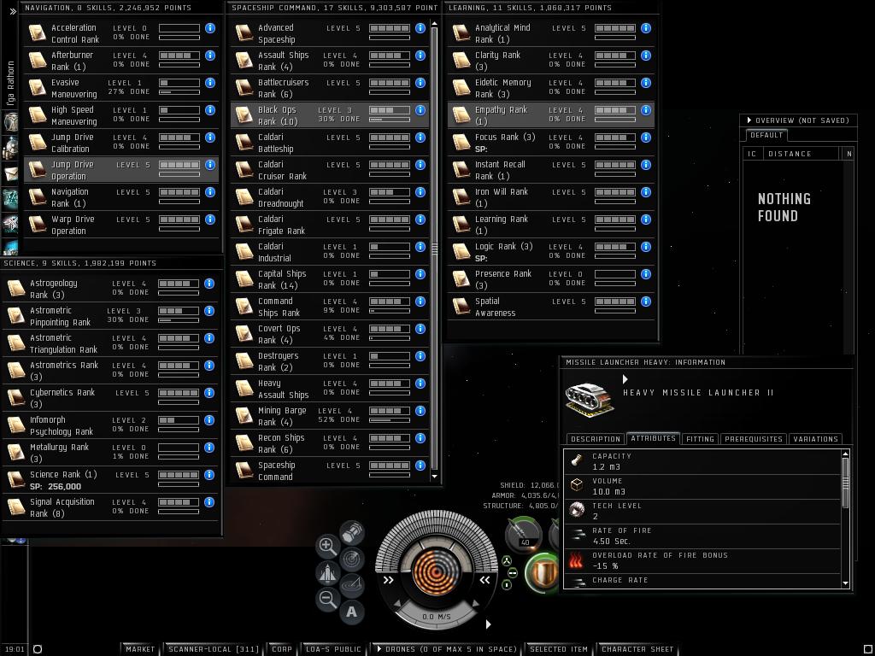The image size is (875, 656).
Task: Open the Prerequisites tab
Action: 754,439
